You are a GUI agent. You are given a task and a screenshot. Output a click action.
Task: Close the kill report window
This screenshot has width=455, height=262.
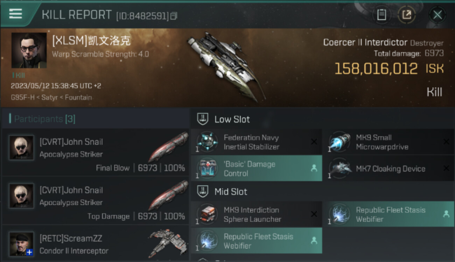point(437,15)
